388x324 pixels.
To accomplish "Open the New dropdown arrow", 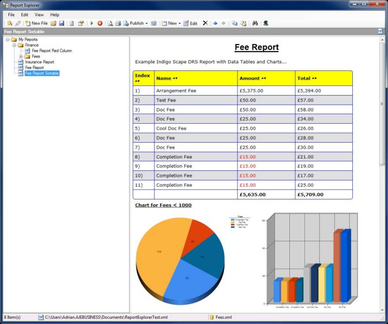I will coord(179,23).
